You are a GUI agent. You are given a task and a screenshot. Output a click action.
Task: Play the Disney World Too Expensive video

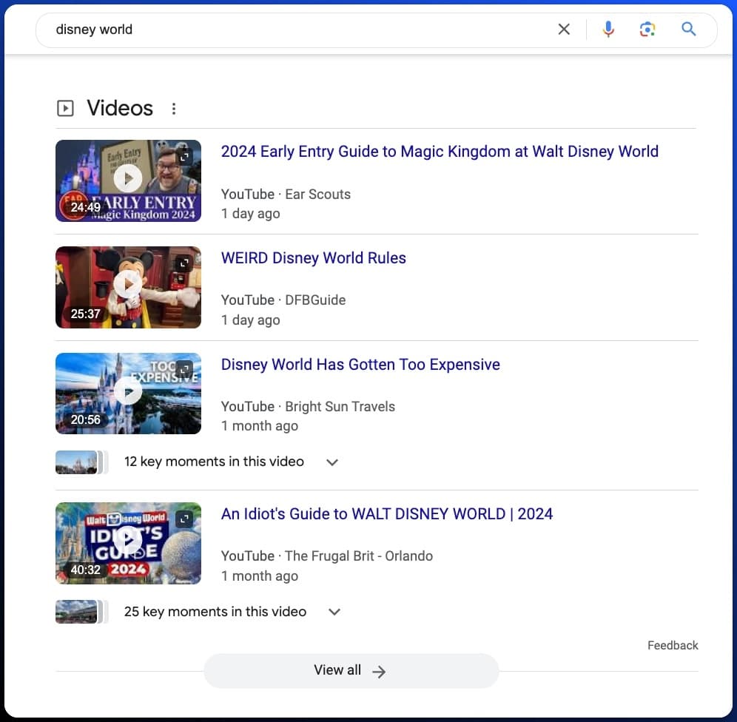(x=128, y=391)
